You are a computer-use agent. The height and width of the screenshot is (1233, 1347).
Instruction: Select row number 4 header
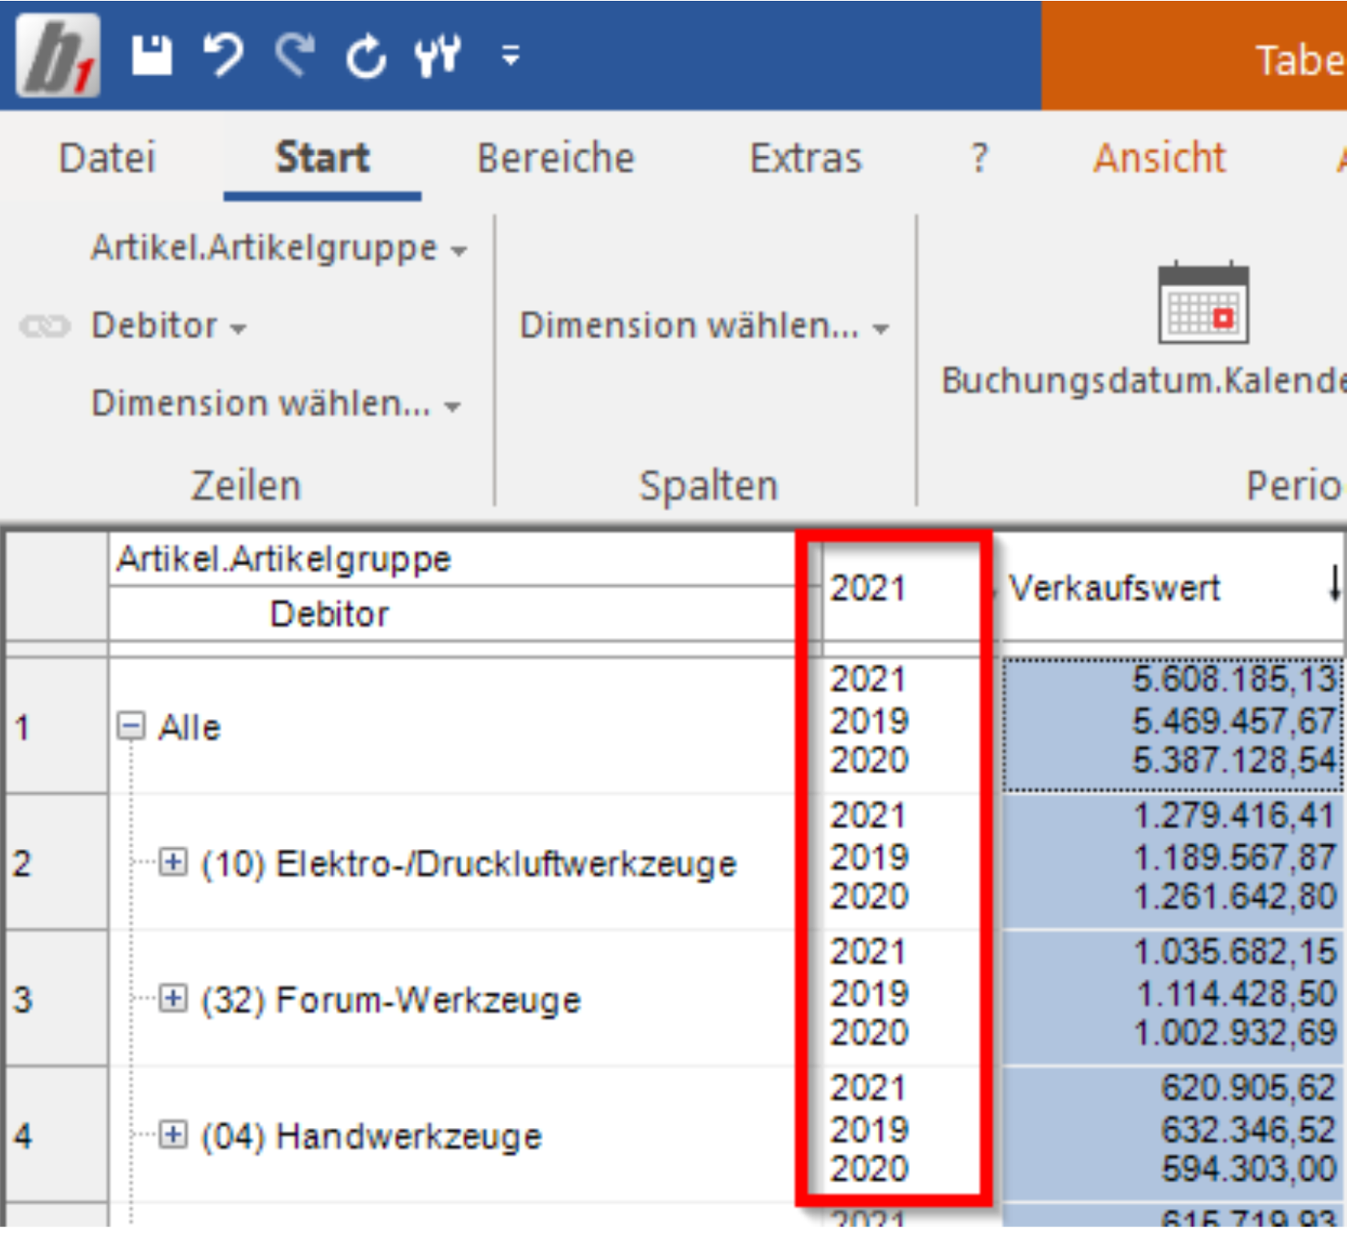[x=56, y=1135]
